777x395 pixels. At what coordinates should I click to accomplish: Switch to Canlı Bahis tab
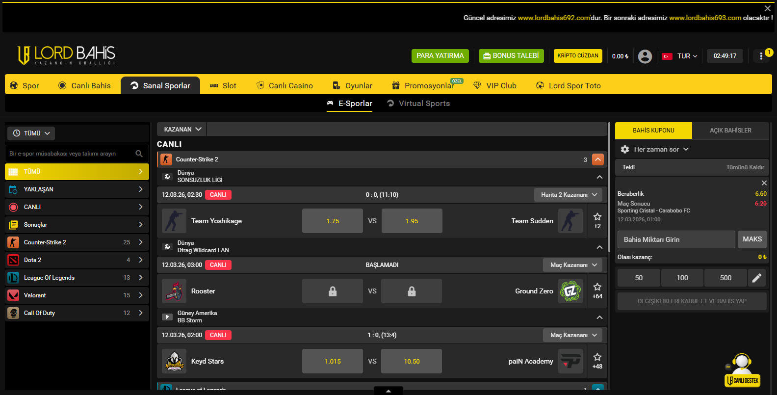click(x=84, y=85)
